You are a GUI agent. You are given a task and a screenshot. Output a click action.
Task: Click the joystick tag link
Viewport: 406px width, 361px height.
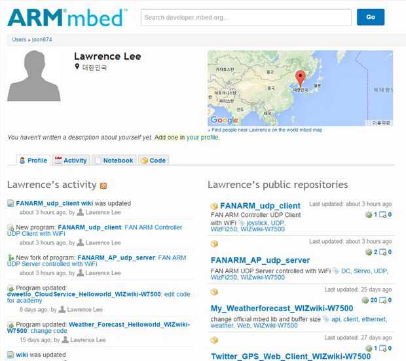257,223
